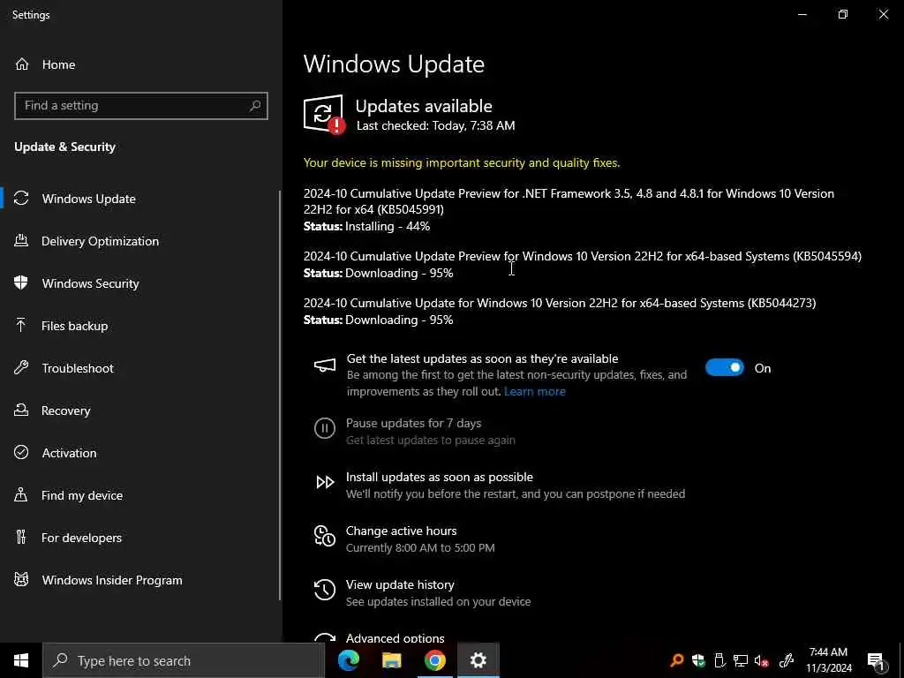Open Files backup settings
904x678 pixels.
tap(75, 326)
